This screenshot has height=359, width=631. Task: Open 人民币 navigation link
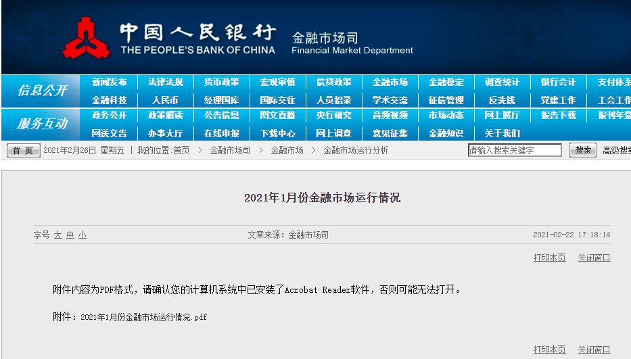[166, 100]
